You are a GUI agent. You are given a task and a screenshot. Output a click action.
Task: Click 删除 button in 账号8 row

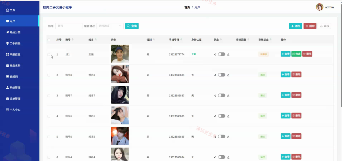[297, 74]
